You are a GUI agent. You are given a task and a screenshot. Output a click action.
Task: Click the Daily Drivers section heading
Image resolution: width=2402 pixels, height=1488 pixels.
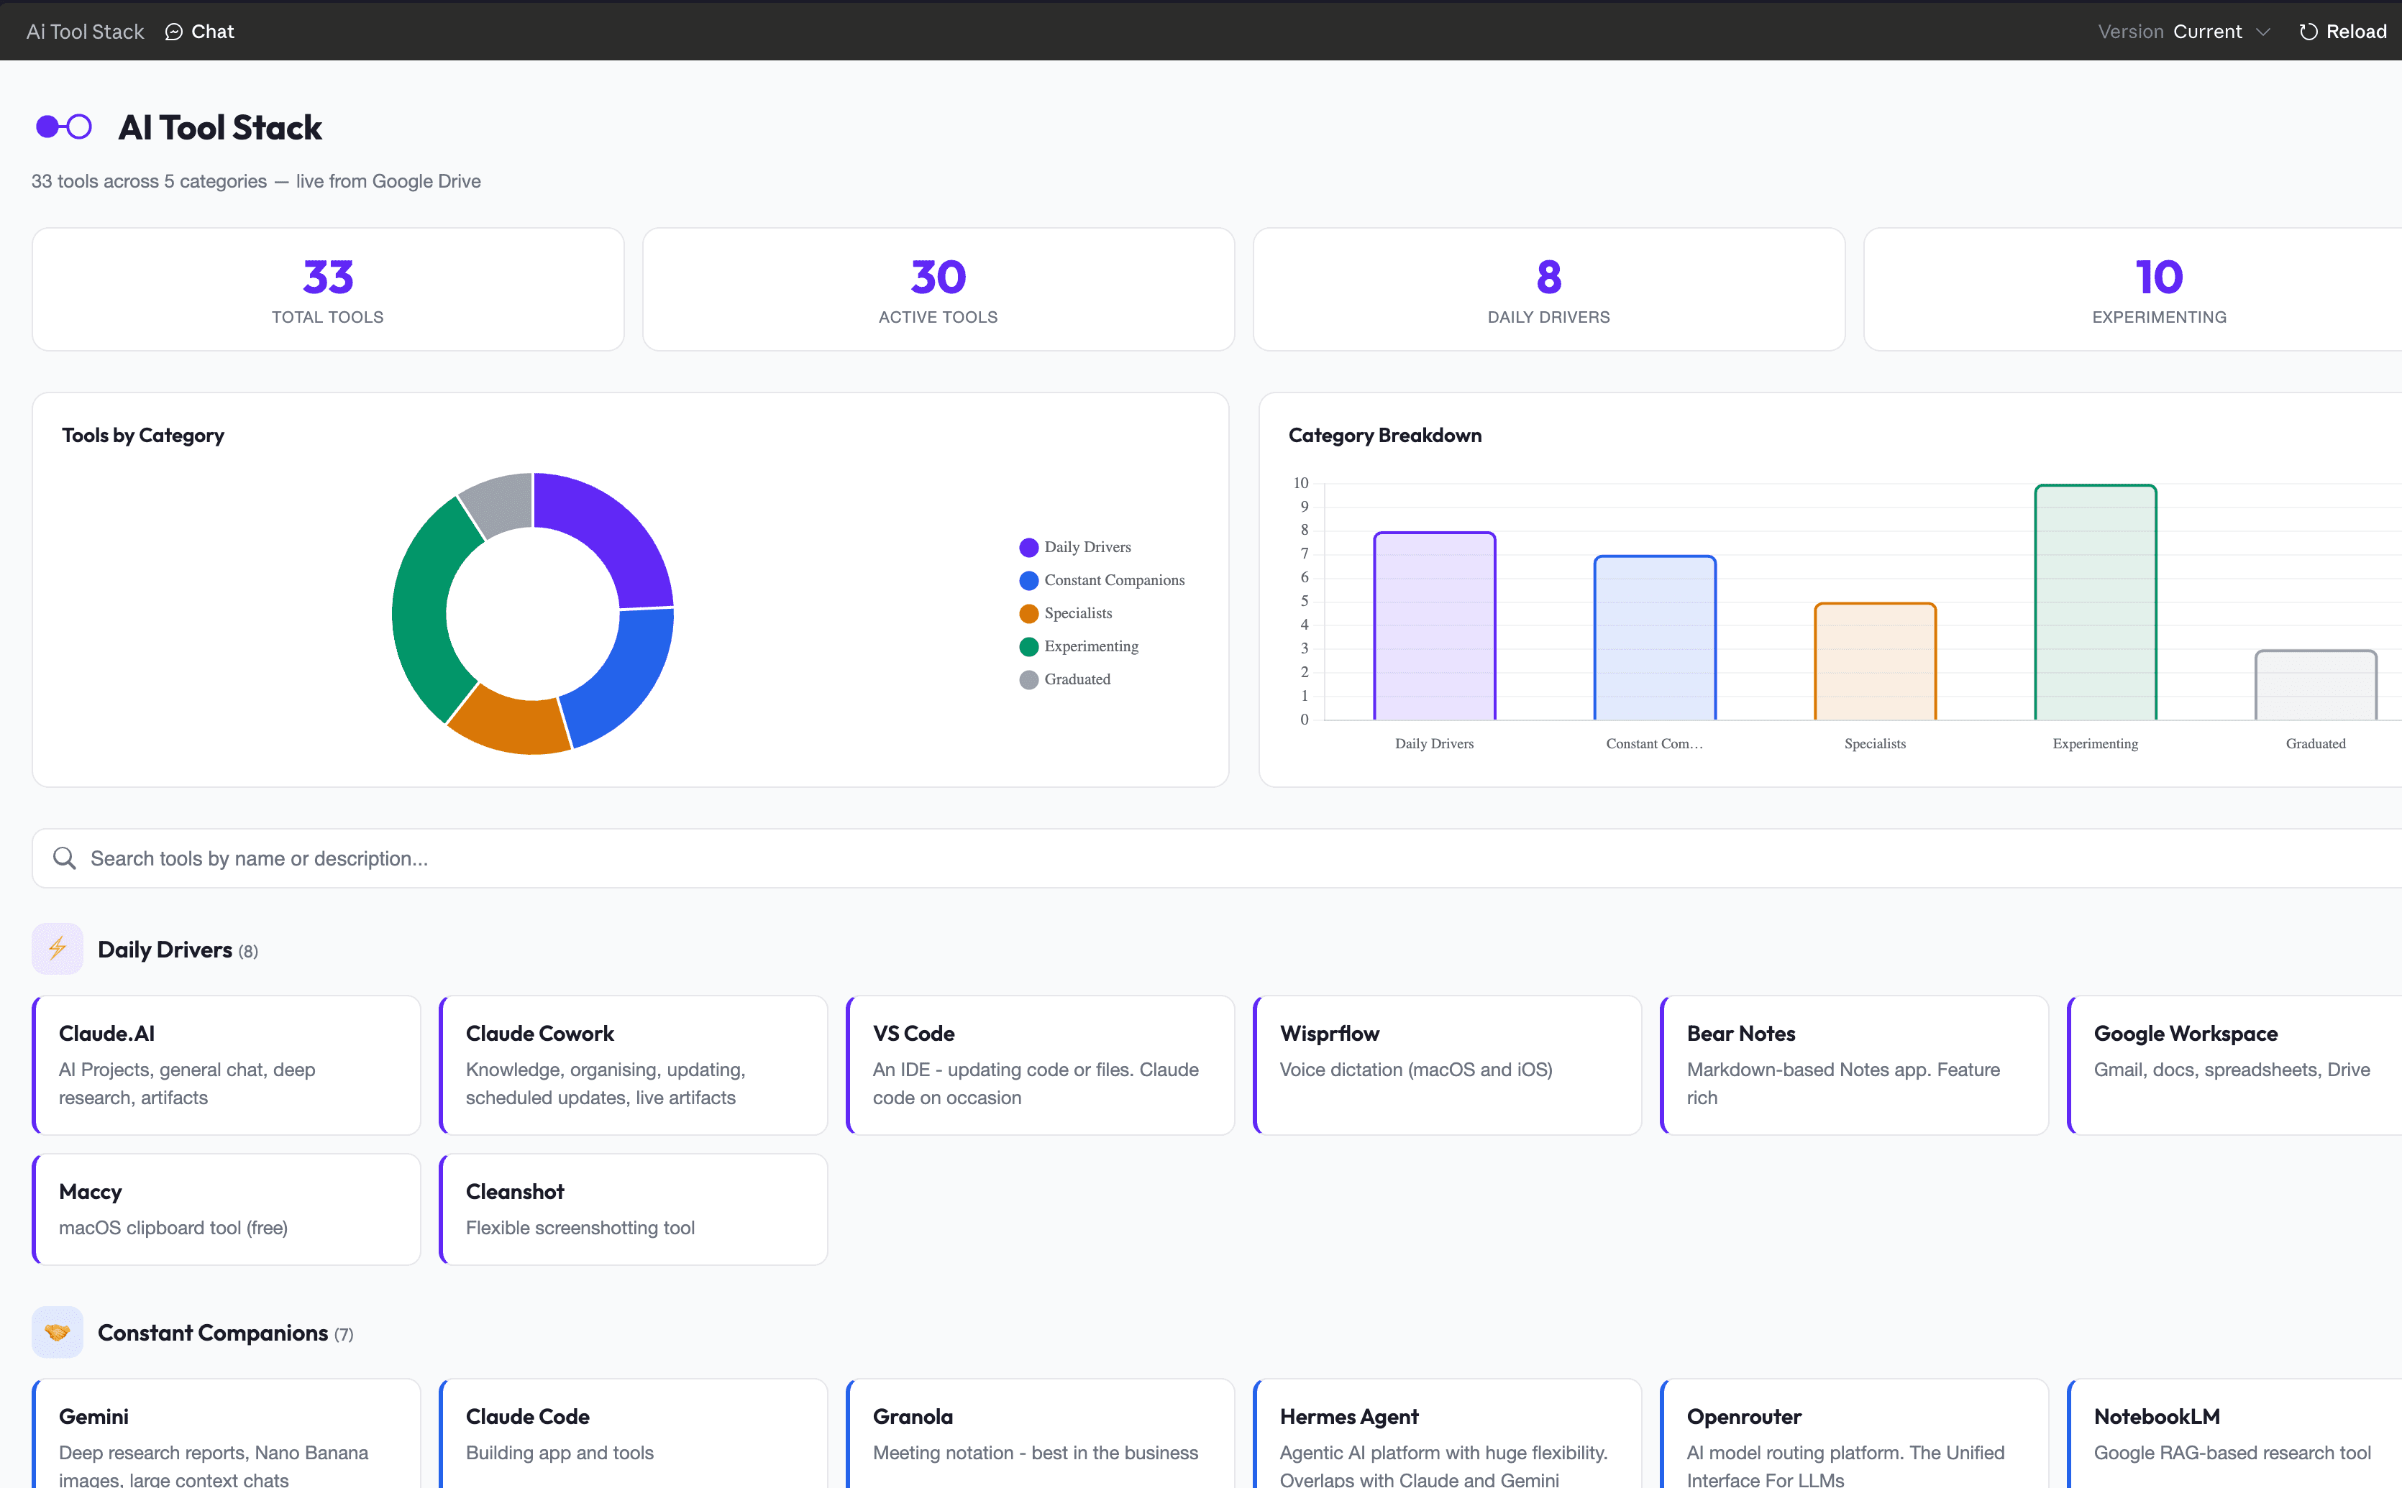click(165, 950)
